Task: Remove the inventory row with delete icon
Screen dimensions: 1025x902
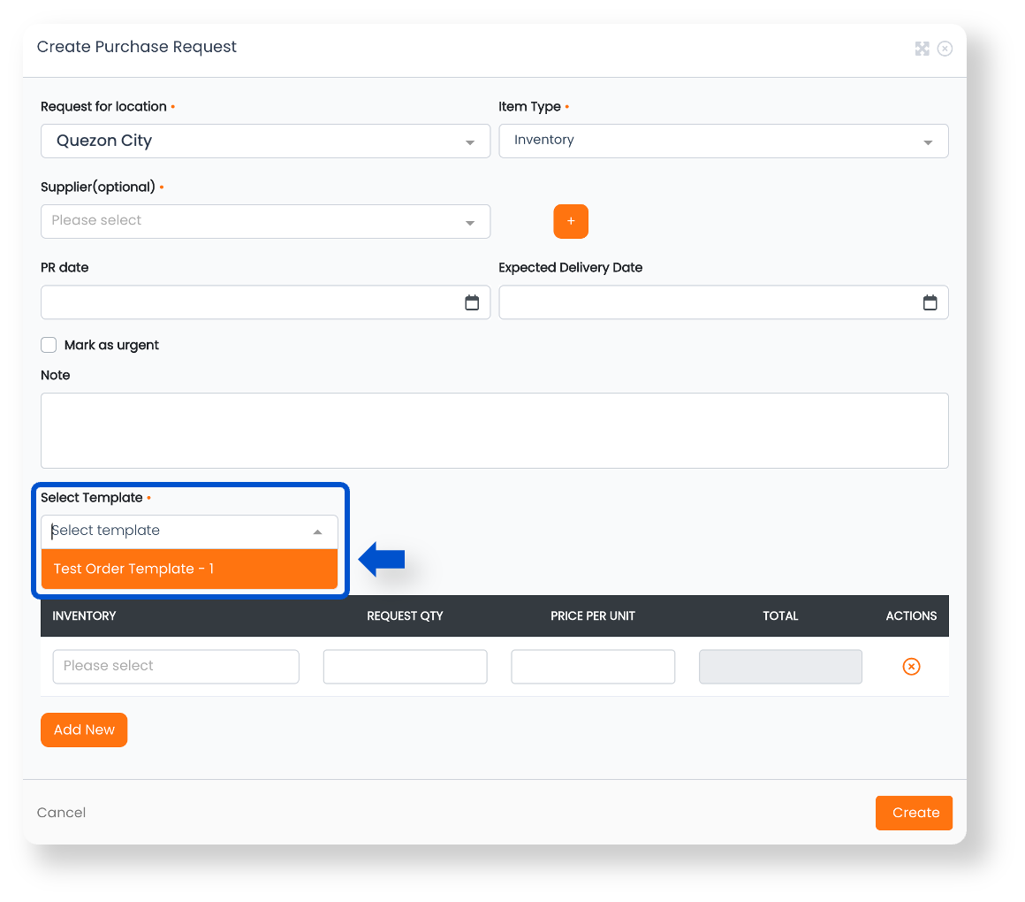Action: [x=911, y=667]
